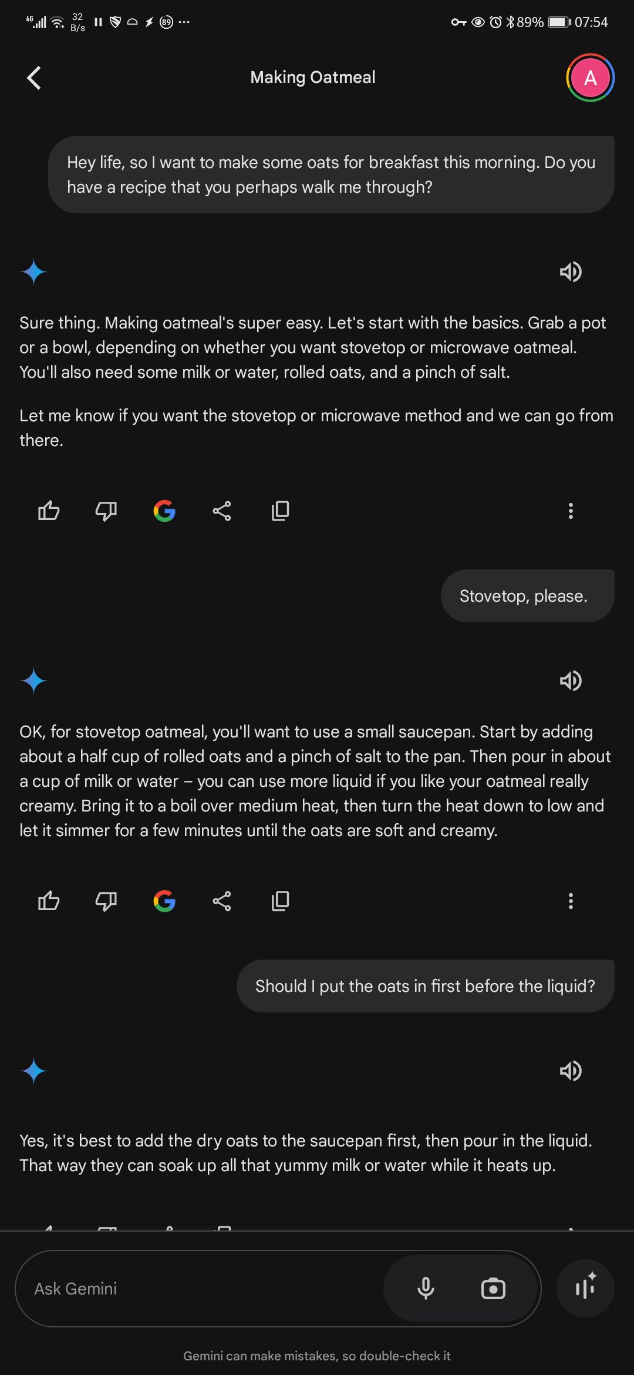634x1375 pixels.
Task: Dislike the first oatmeal basics response
Action: (x=106, y=511)
